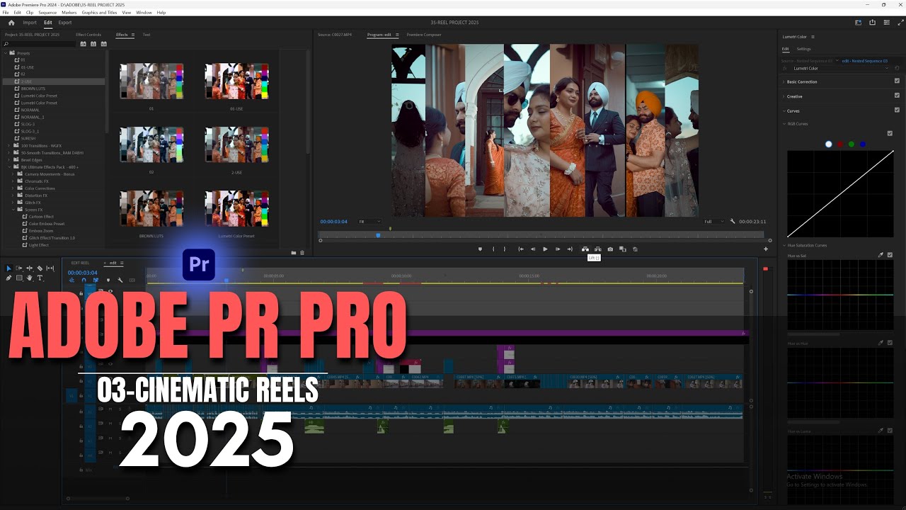Open the Premiere Composer tab
Screen dimensions: 906x510
(x=423, y=35)
